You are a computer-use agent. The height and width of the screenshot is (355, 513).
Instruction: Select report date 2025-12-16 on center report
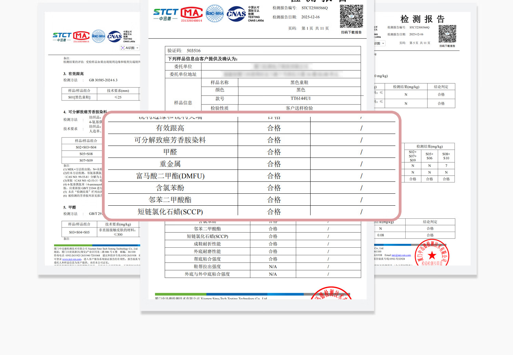pos(311,17)
